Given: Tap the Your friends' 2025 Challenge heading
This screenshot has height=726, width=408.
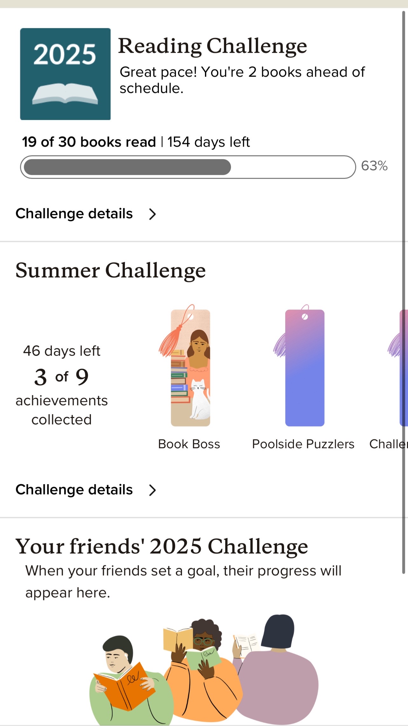Looking at the screenshot, I should (162, 547).
